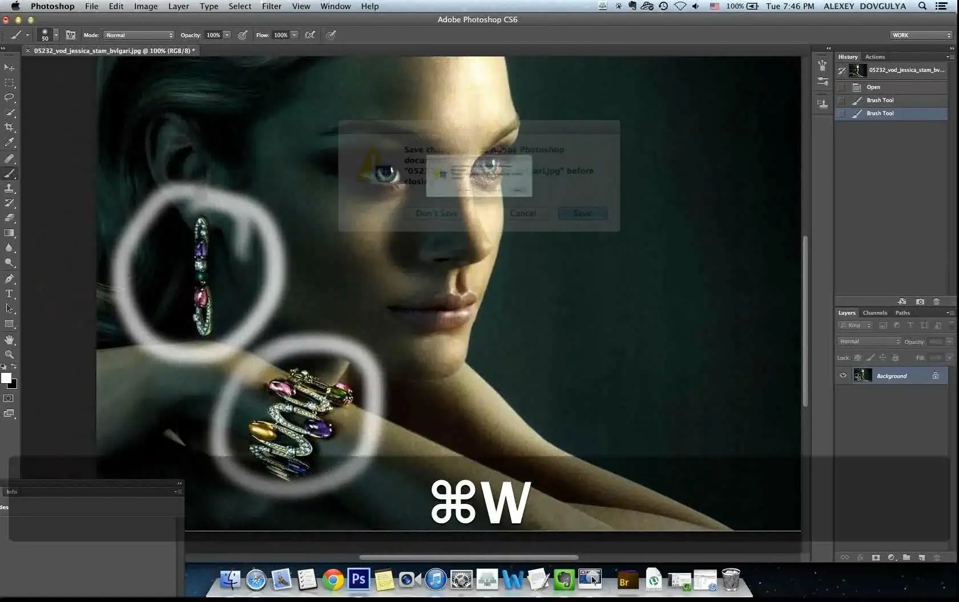959x602 pixels.
Task: Swap foreground and background colors
Action: pyautogui.click(x=14, y=367)
